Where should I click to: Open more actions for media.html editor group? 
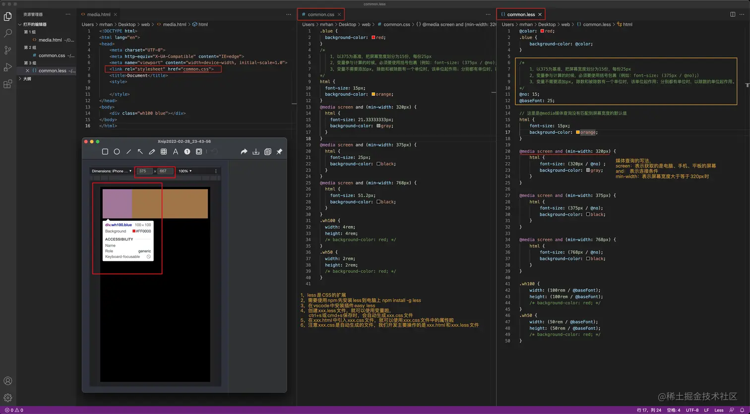[x=289, y=14]
